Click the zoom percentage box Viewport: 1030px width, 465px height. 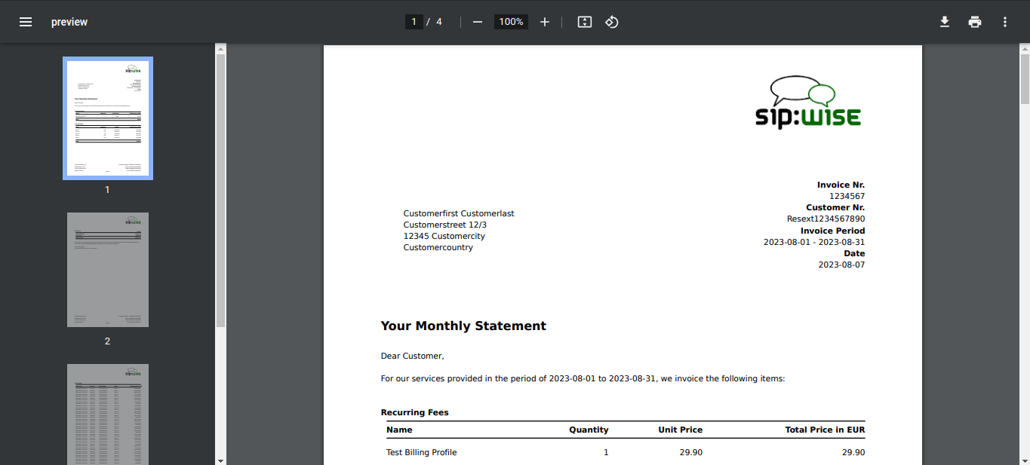(x=510, y=22)
